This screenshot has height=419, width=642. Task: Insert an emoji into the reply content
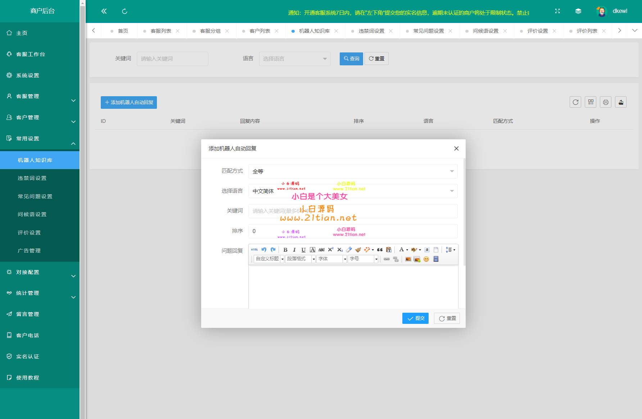click(426, 259)
